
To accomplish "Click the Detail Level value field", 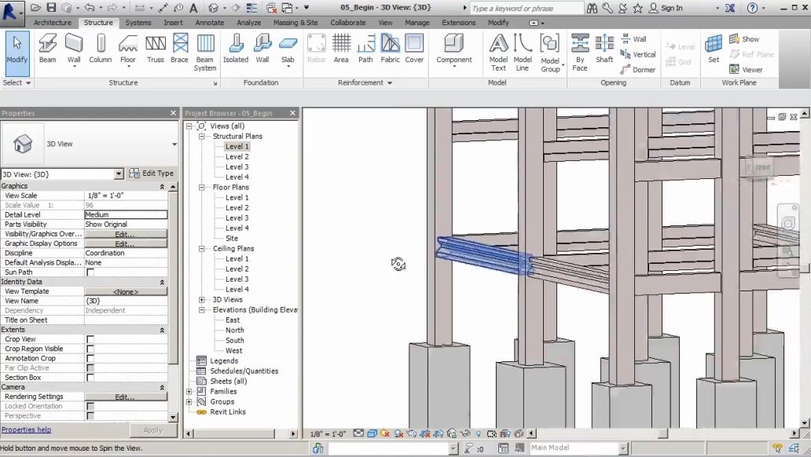I will [x=126, y=214].
